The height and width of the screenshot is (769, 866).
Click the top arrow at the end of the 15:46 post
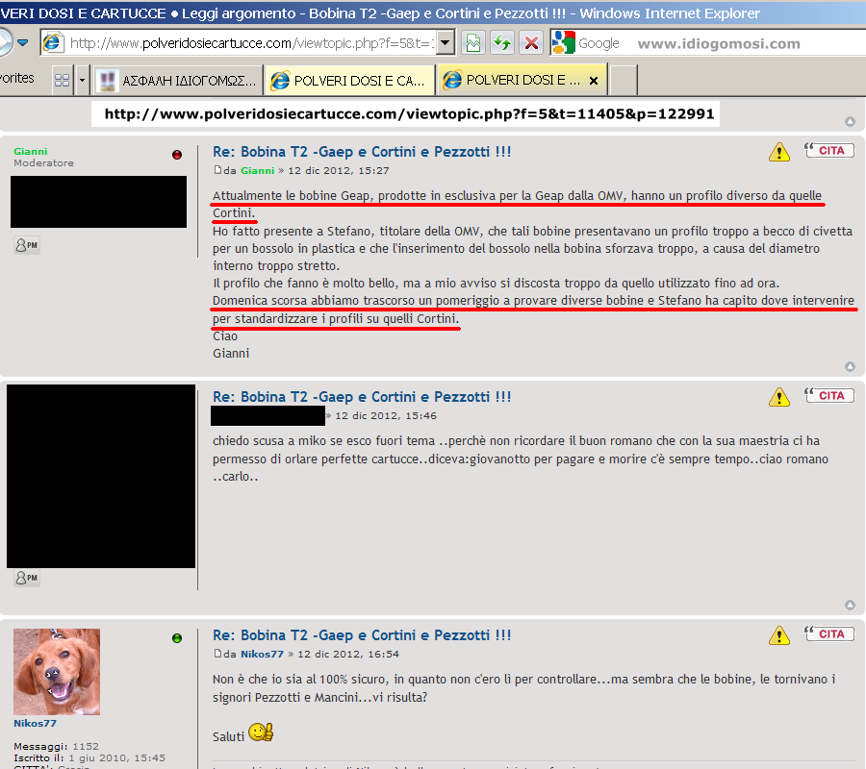(x=850, y=606)
